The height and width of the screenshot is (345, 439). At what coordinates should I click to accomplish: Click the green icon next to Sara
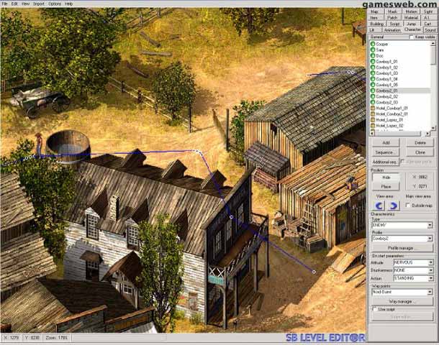[x=373, y=50]
